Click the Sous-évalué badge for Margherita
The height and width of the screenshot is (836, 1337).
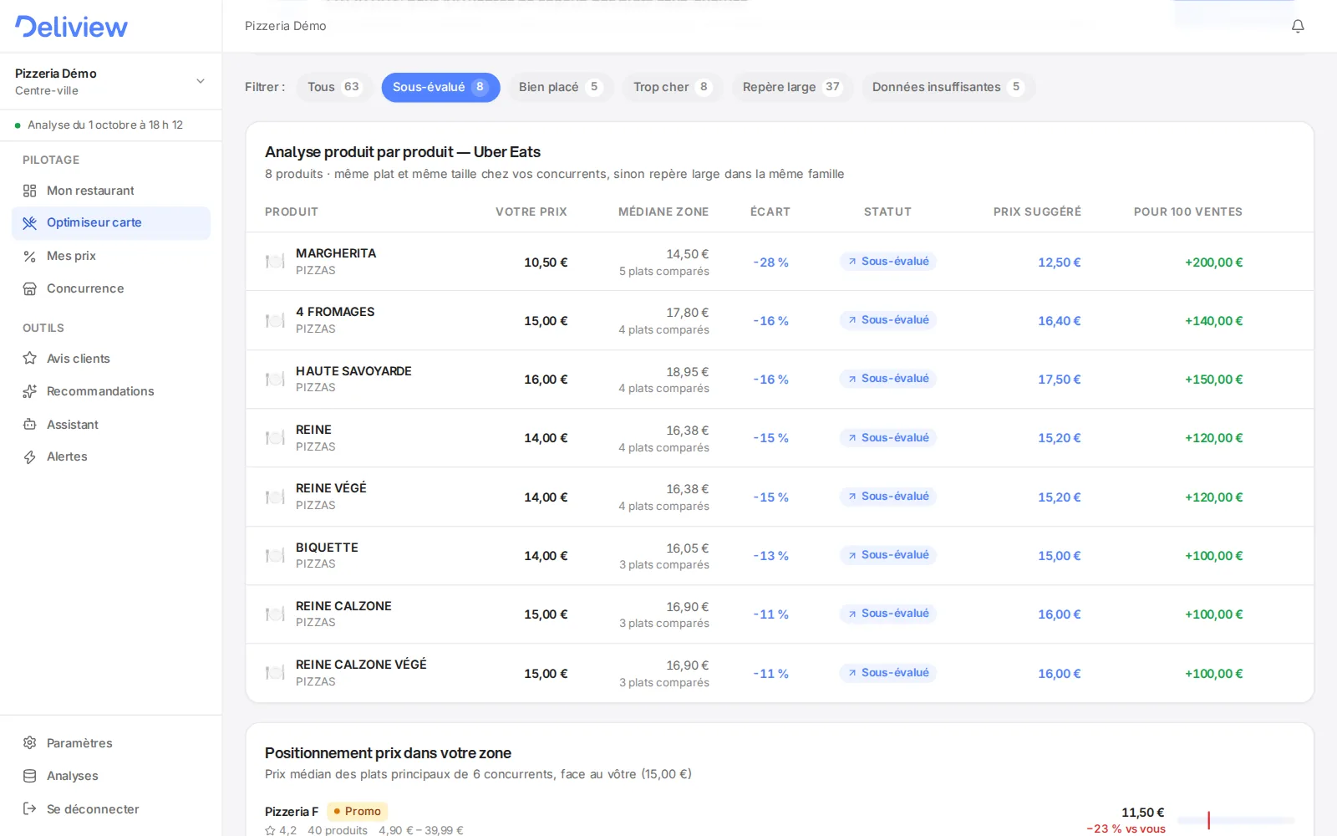tap(888, 262)
